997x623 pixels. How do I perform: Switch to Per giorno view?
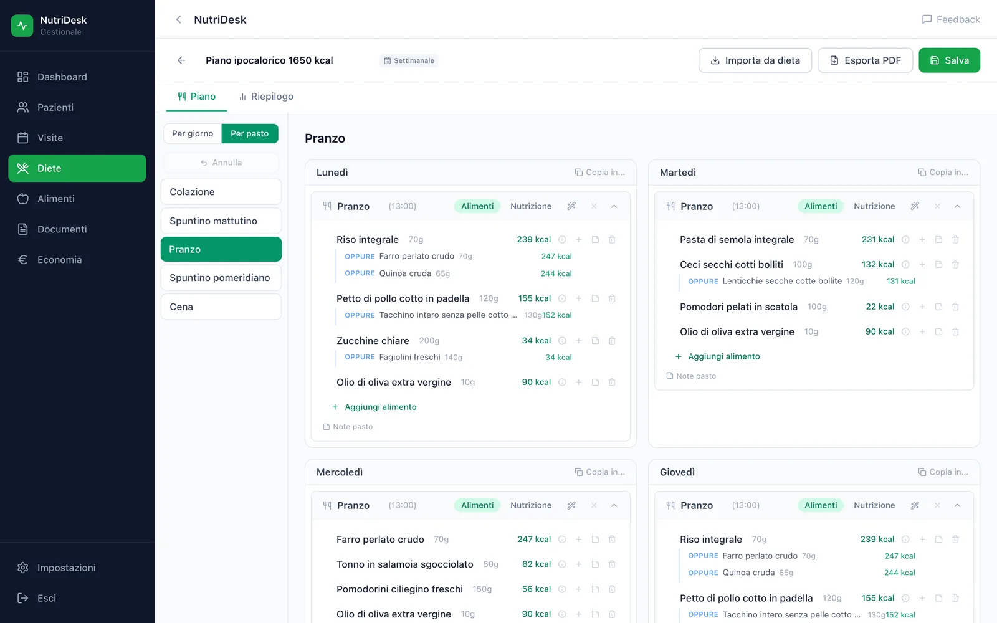[x=193, y=133]
